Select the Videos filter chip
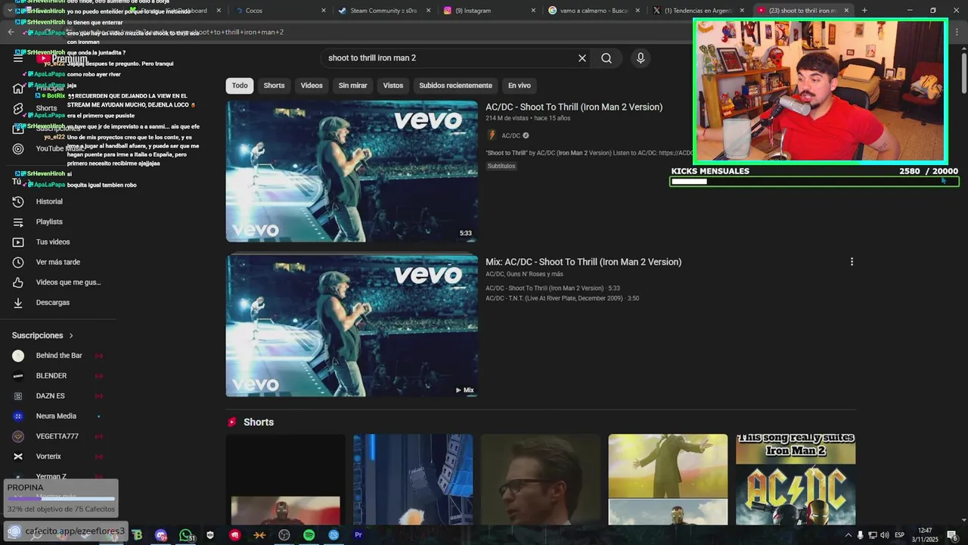The width and height of the screenshot is (968, 545). click(312, 86)
